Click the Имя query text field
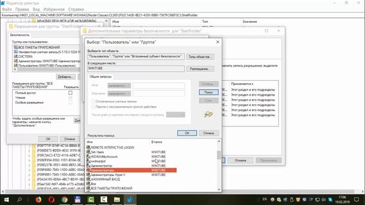The image size is (365, 205). click(x=159, y=86)
